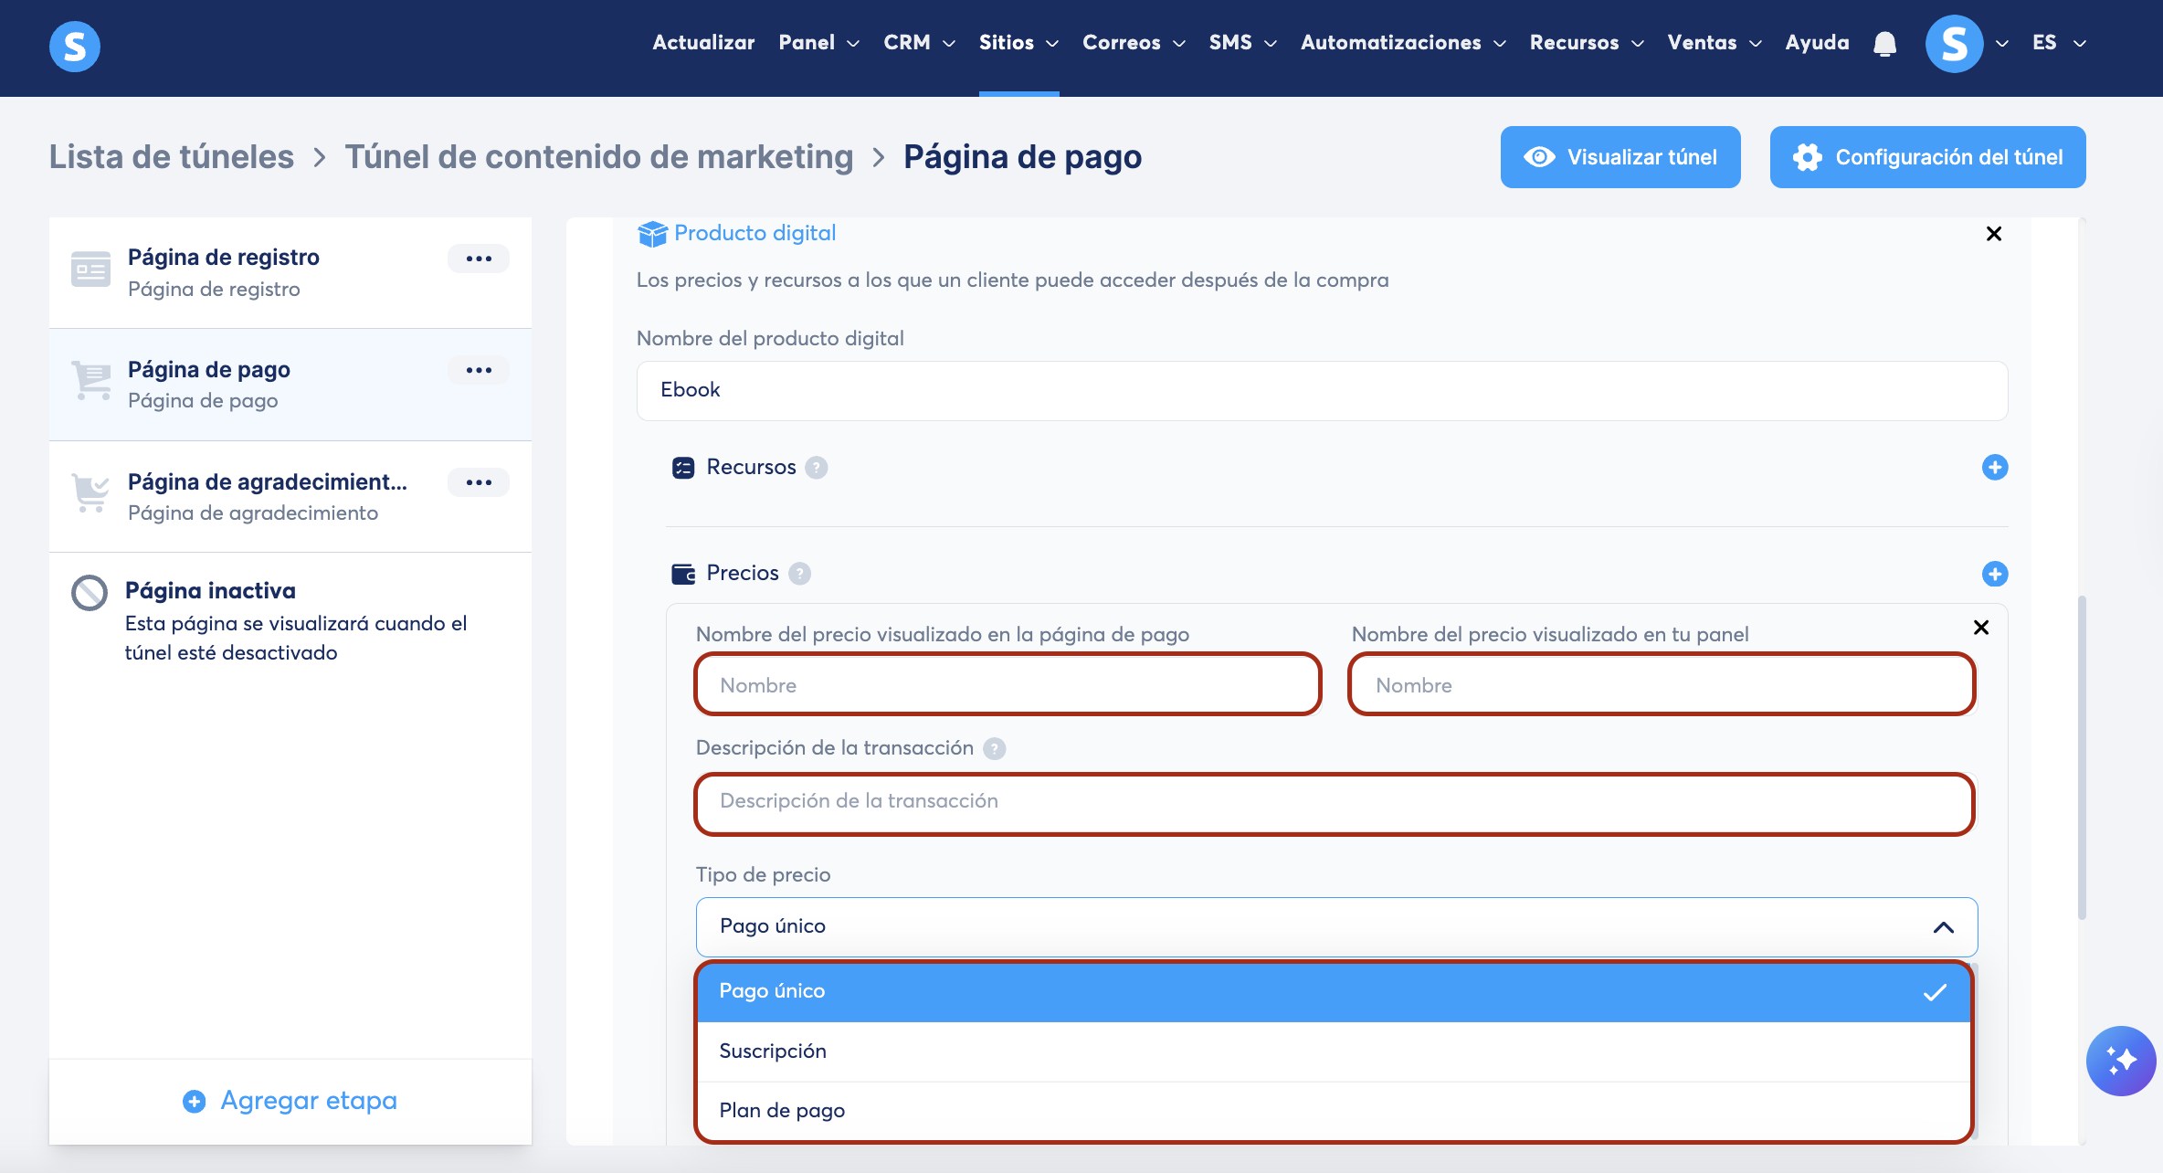Open the AI assistant sparkle button
Screen dimensions: 2163x1173
click(x=2120, y=1061)
